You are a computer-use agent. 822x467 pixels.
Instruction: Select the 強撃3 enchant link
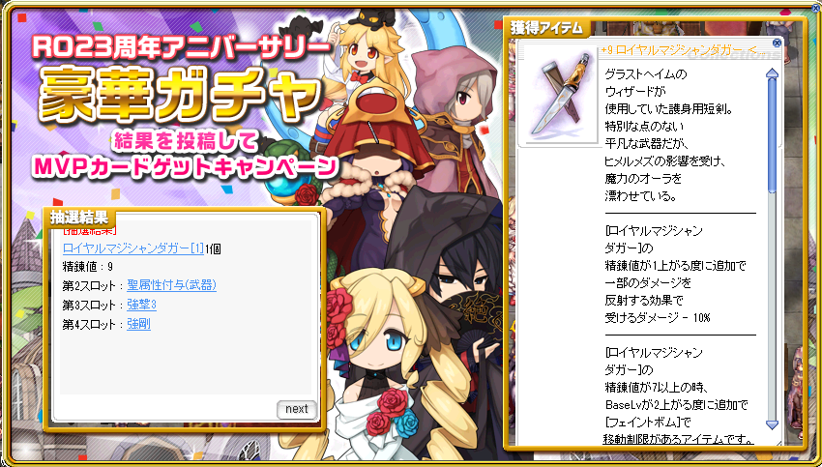point(141,305)
